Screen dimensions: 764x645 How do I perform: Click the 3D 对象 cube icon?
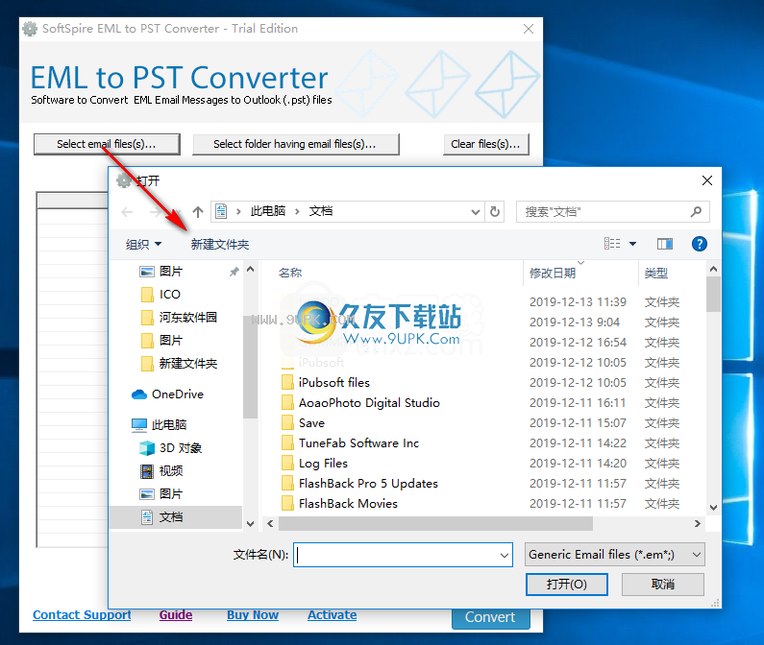[x=147, y=448]
